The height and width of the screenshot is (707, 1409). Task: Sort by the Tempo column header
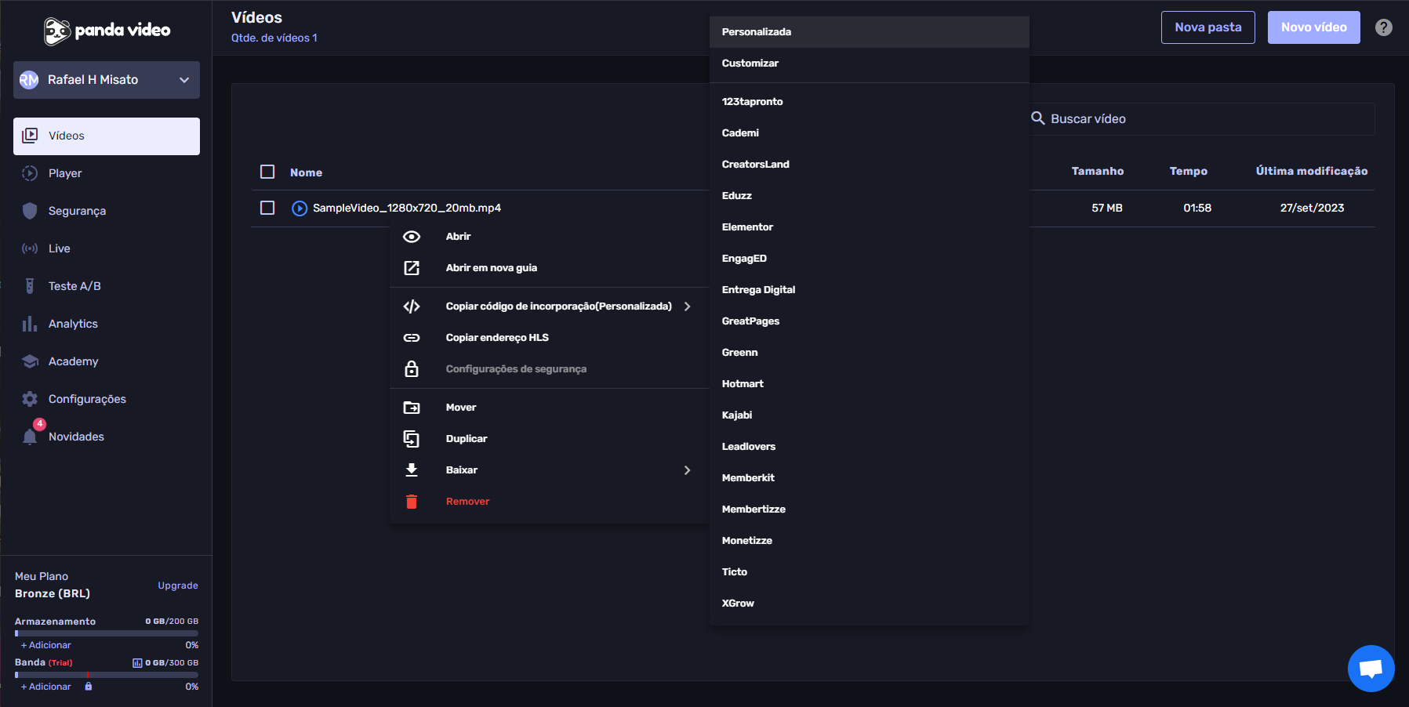[1189, 171]
